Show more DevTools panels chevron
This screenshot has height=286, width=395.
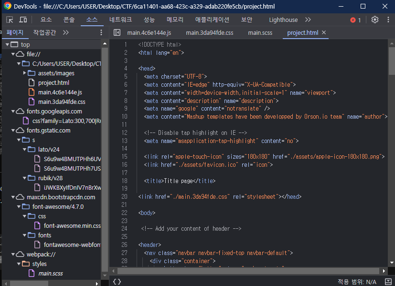[x=308, y=20]
